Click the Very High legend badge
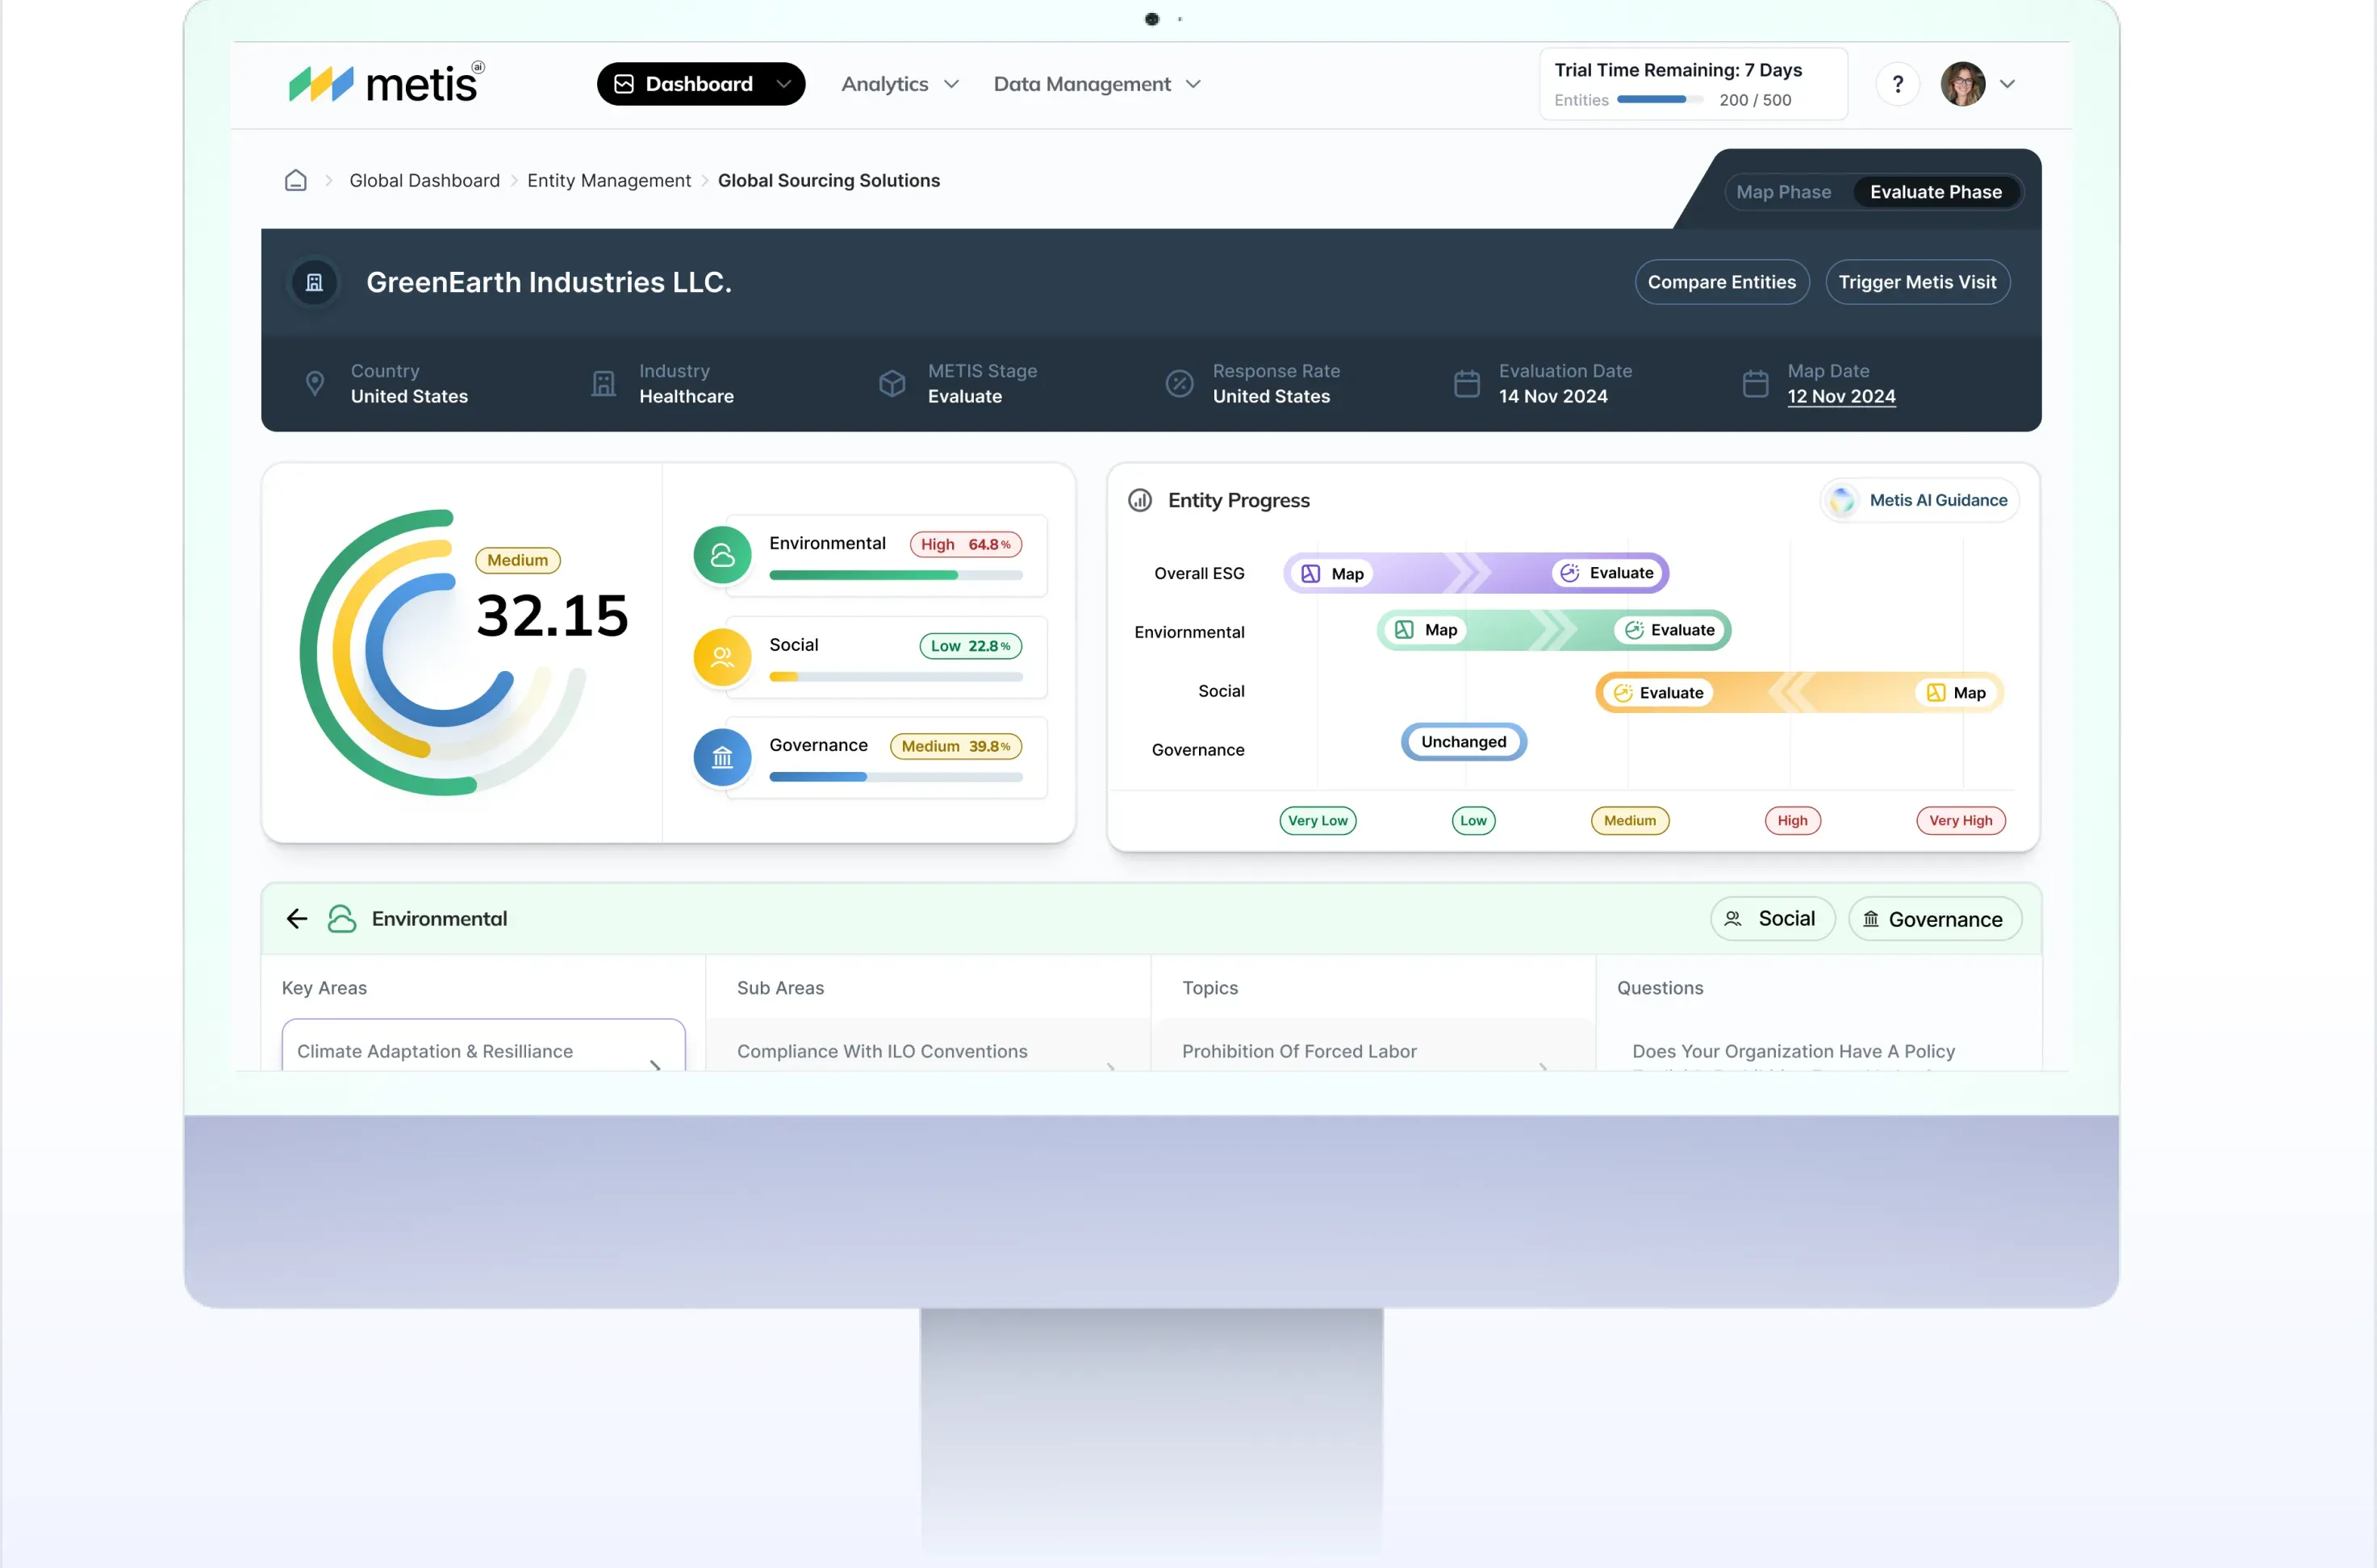 click(1960, 820)
